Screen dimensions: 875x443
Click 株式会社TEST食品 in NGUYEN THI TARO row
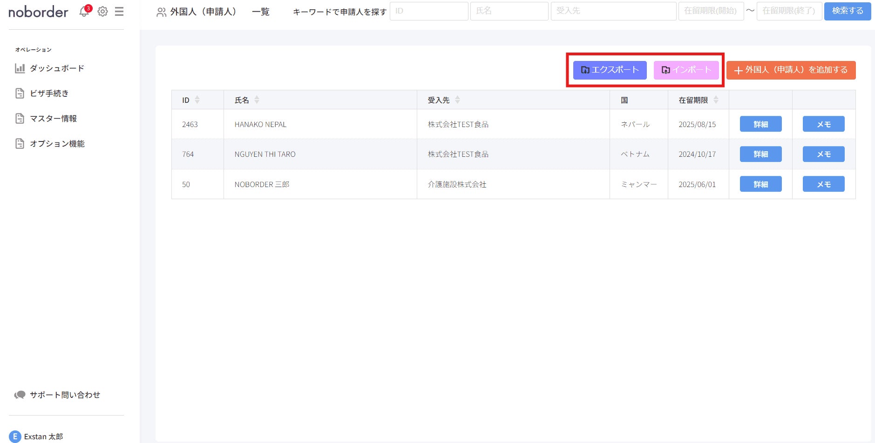pyautogui.click(x=458, y=154)
